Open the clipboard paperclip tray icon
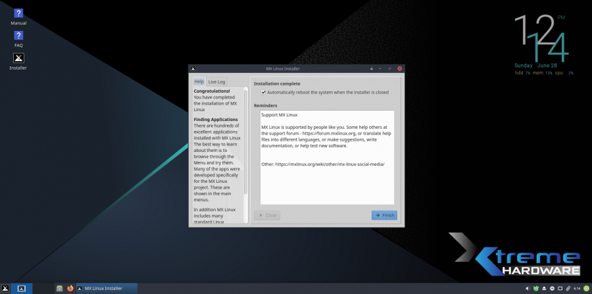The width and height of the screenshot is (592, 294). (568, 288)
